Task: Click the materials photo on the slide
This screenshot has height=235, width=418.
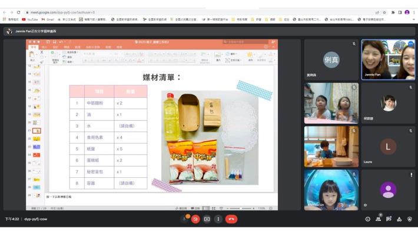Action: pyautogui.click(x=210, y=138)
